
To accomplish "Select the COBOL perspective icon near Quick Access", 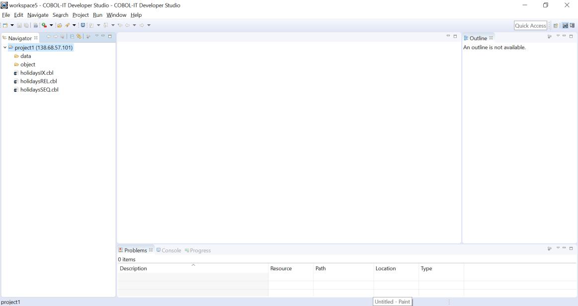I will point(565,25).
